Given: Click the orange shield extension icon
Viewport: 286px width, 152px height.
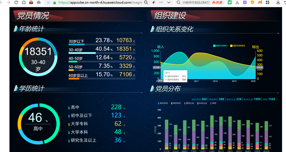Looking at the screenshot, I should point(252,2).
